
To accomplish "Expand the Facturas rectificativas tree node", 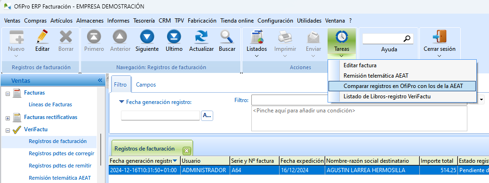I will [x=8, y=118].
